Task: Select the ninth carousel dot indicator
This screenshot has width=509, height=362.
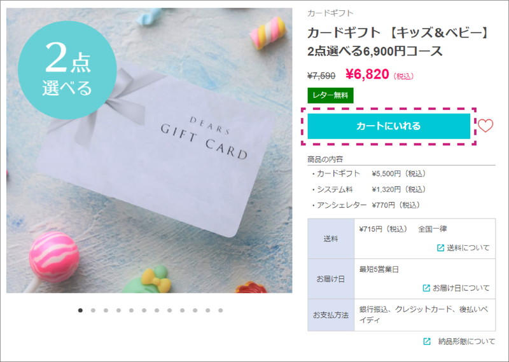Action: pyautogui.click(x=183, y=311)
